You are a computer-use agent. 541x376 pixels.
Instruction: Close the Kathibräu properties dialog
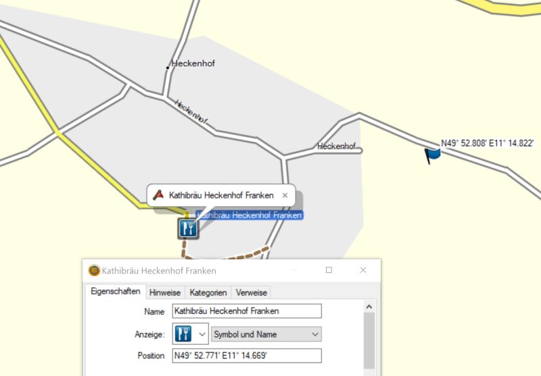point(363,270)
